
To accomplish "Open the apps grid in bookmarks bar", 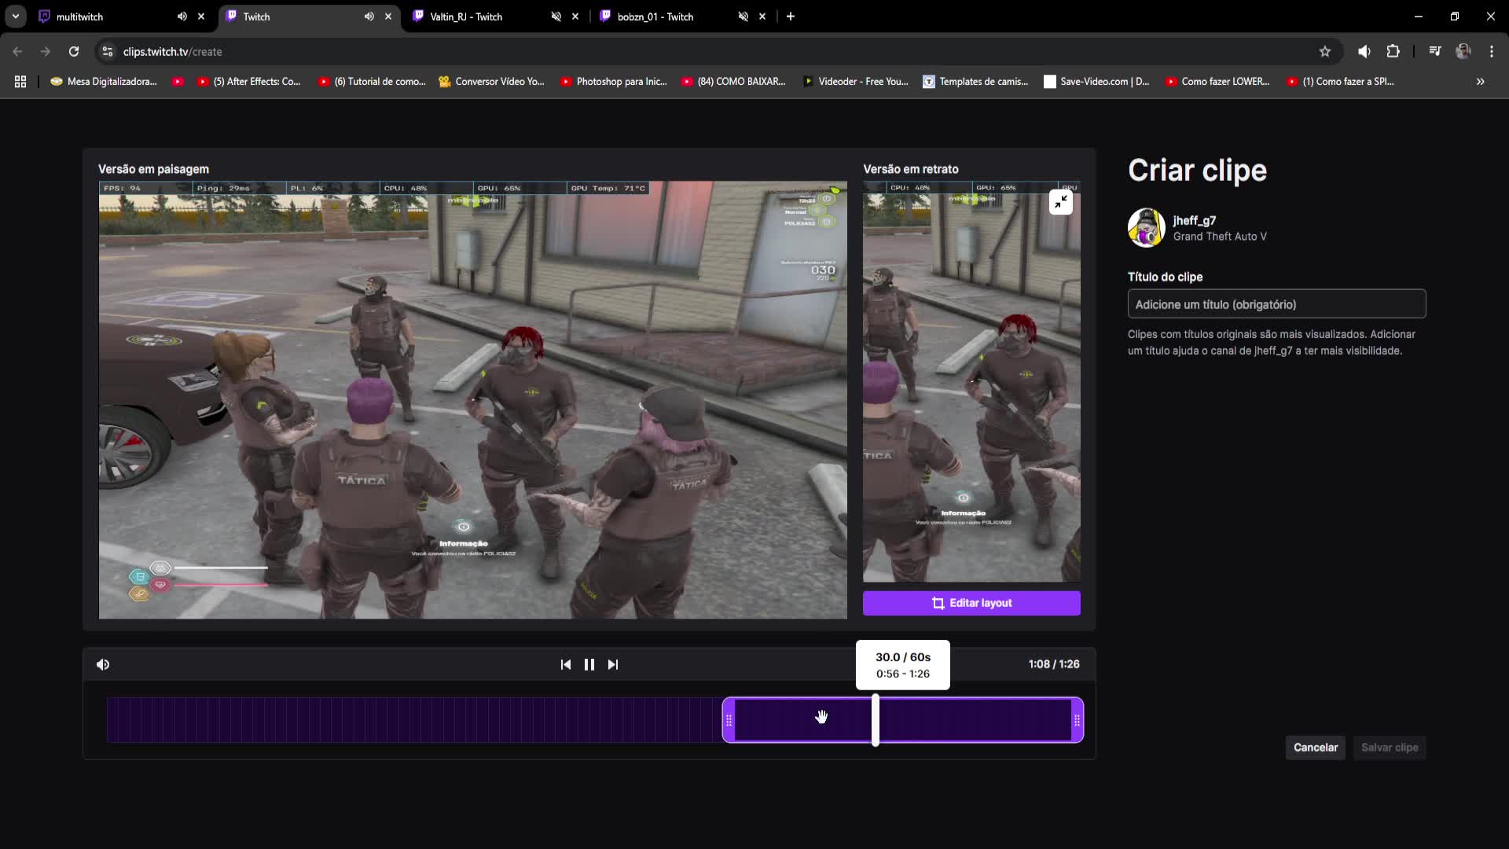I will 20,82.
